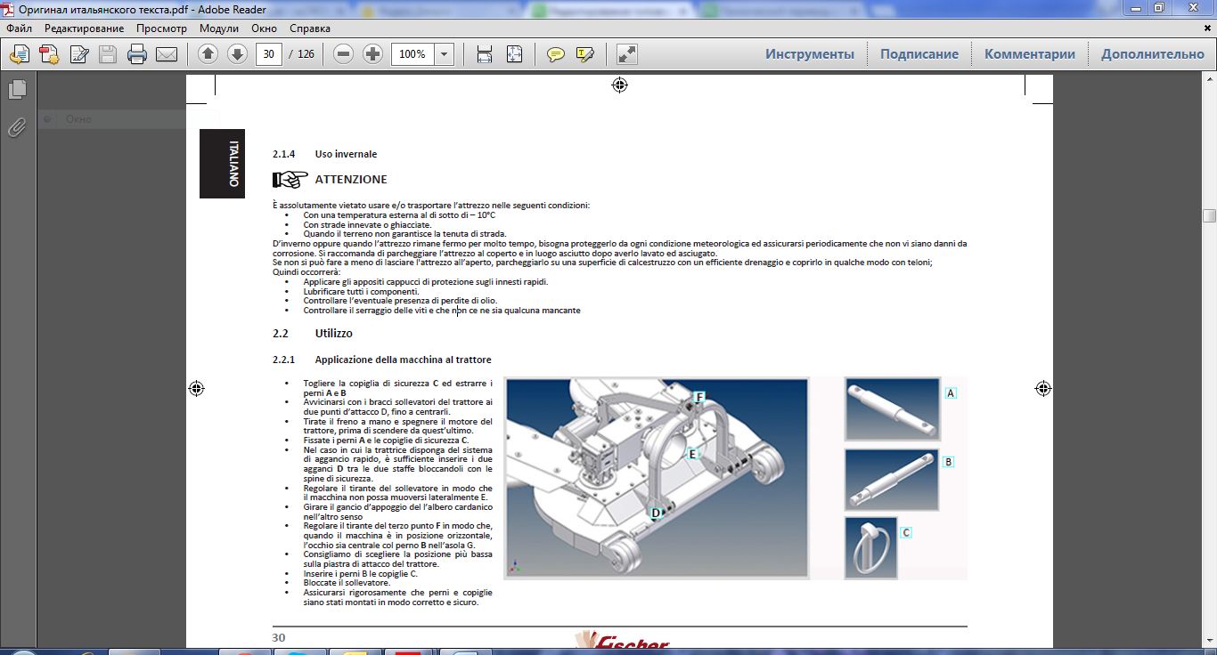
Task: Click the pin image labeled A
Action: [892, 409]
